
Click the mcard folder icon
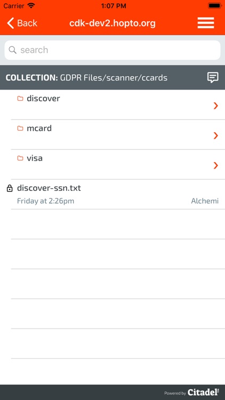click(x=20, y=129)
